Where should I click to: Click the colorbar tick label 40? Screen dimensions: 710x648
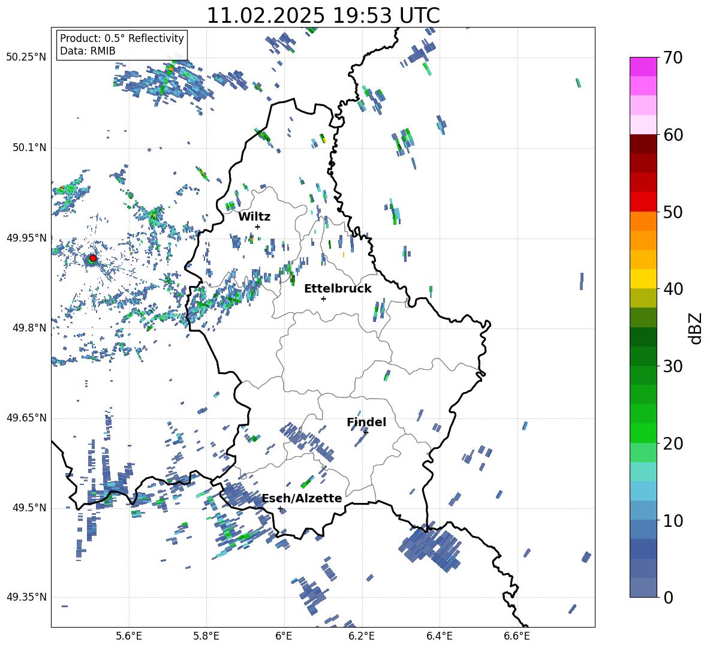[x=673, y=289]
